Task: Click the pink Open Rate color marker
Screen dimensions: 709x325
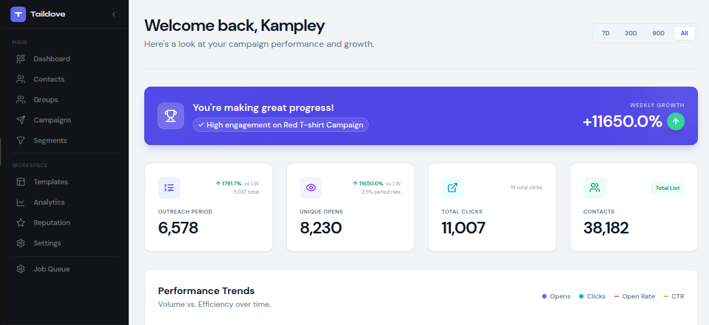Action: click(x=618, y=296)
